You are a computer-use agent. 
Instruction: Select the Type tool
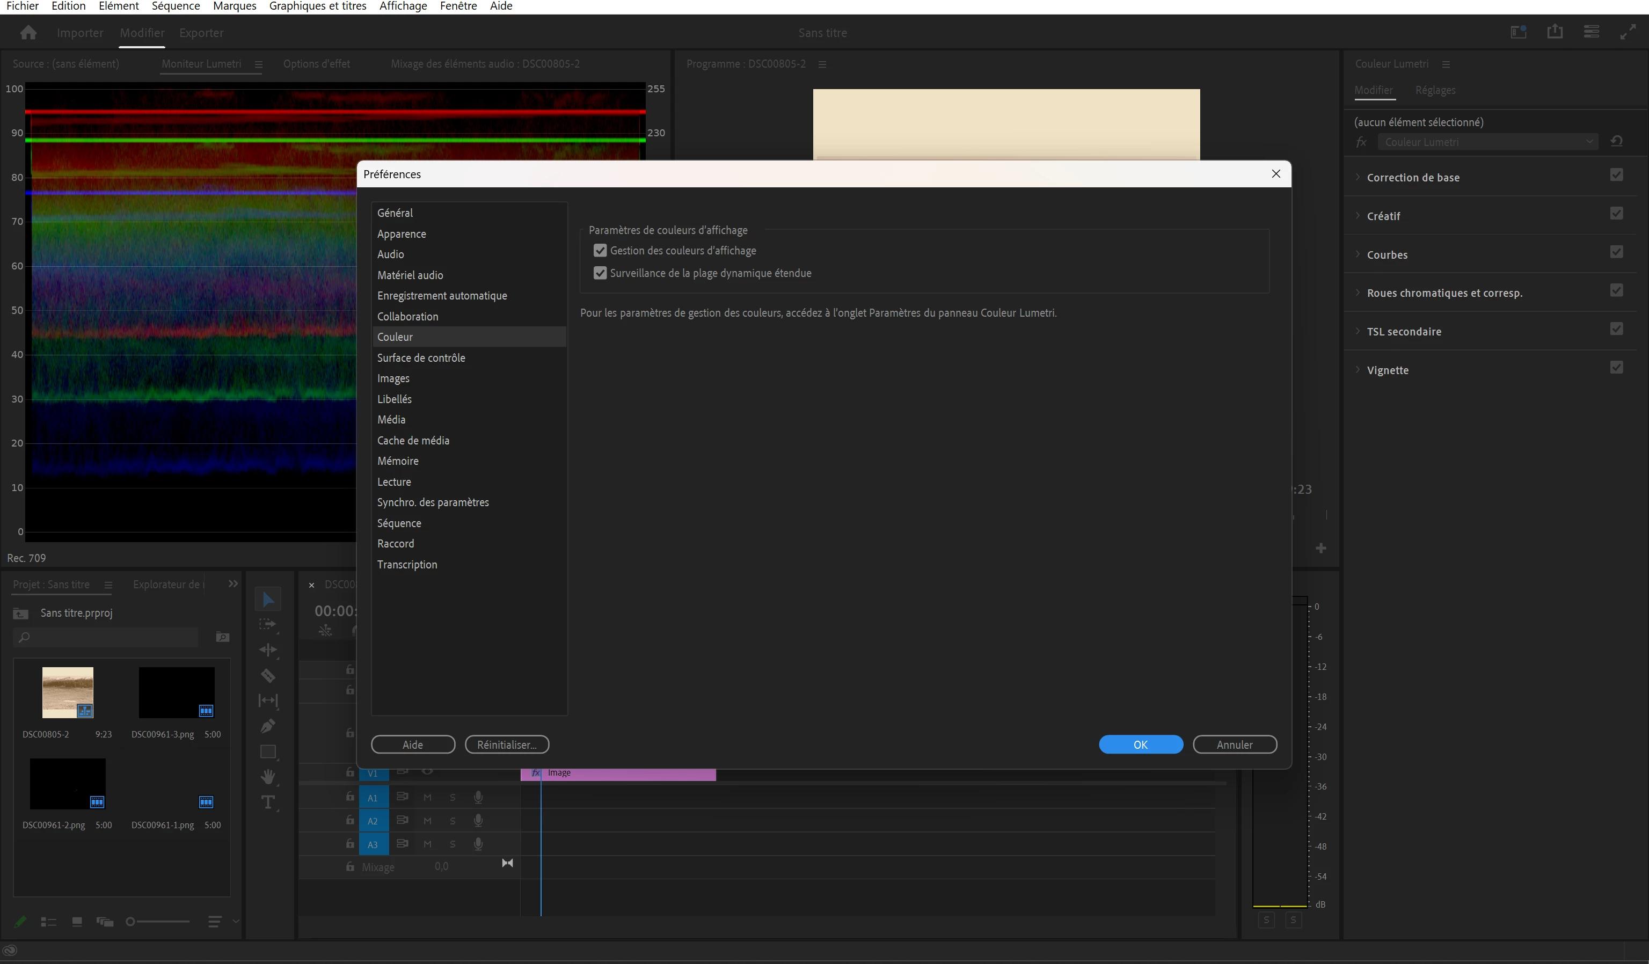point(268,802)
